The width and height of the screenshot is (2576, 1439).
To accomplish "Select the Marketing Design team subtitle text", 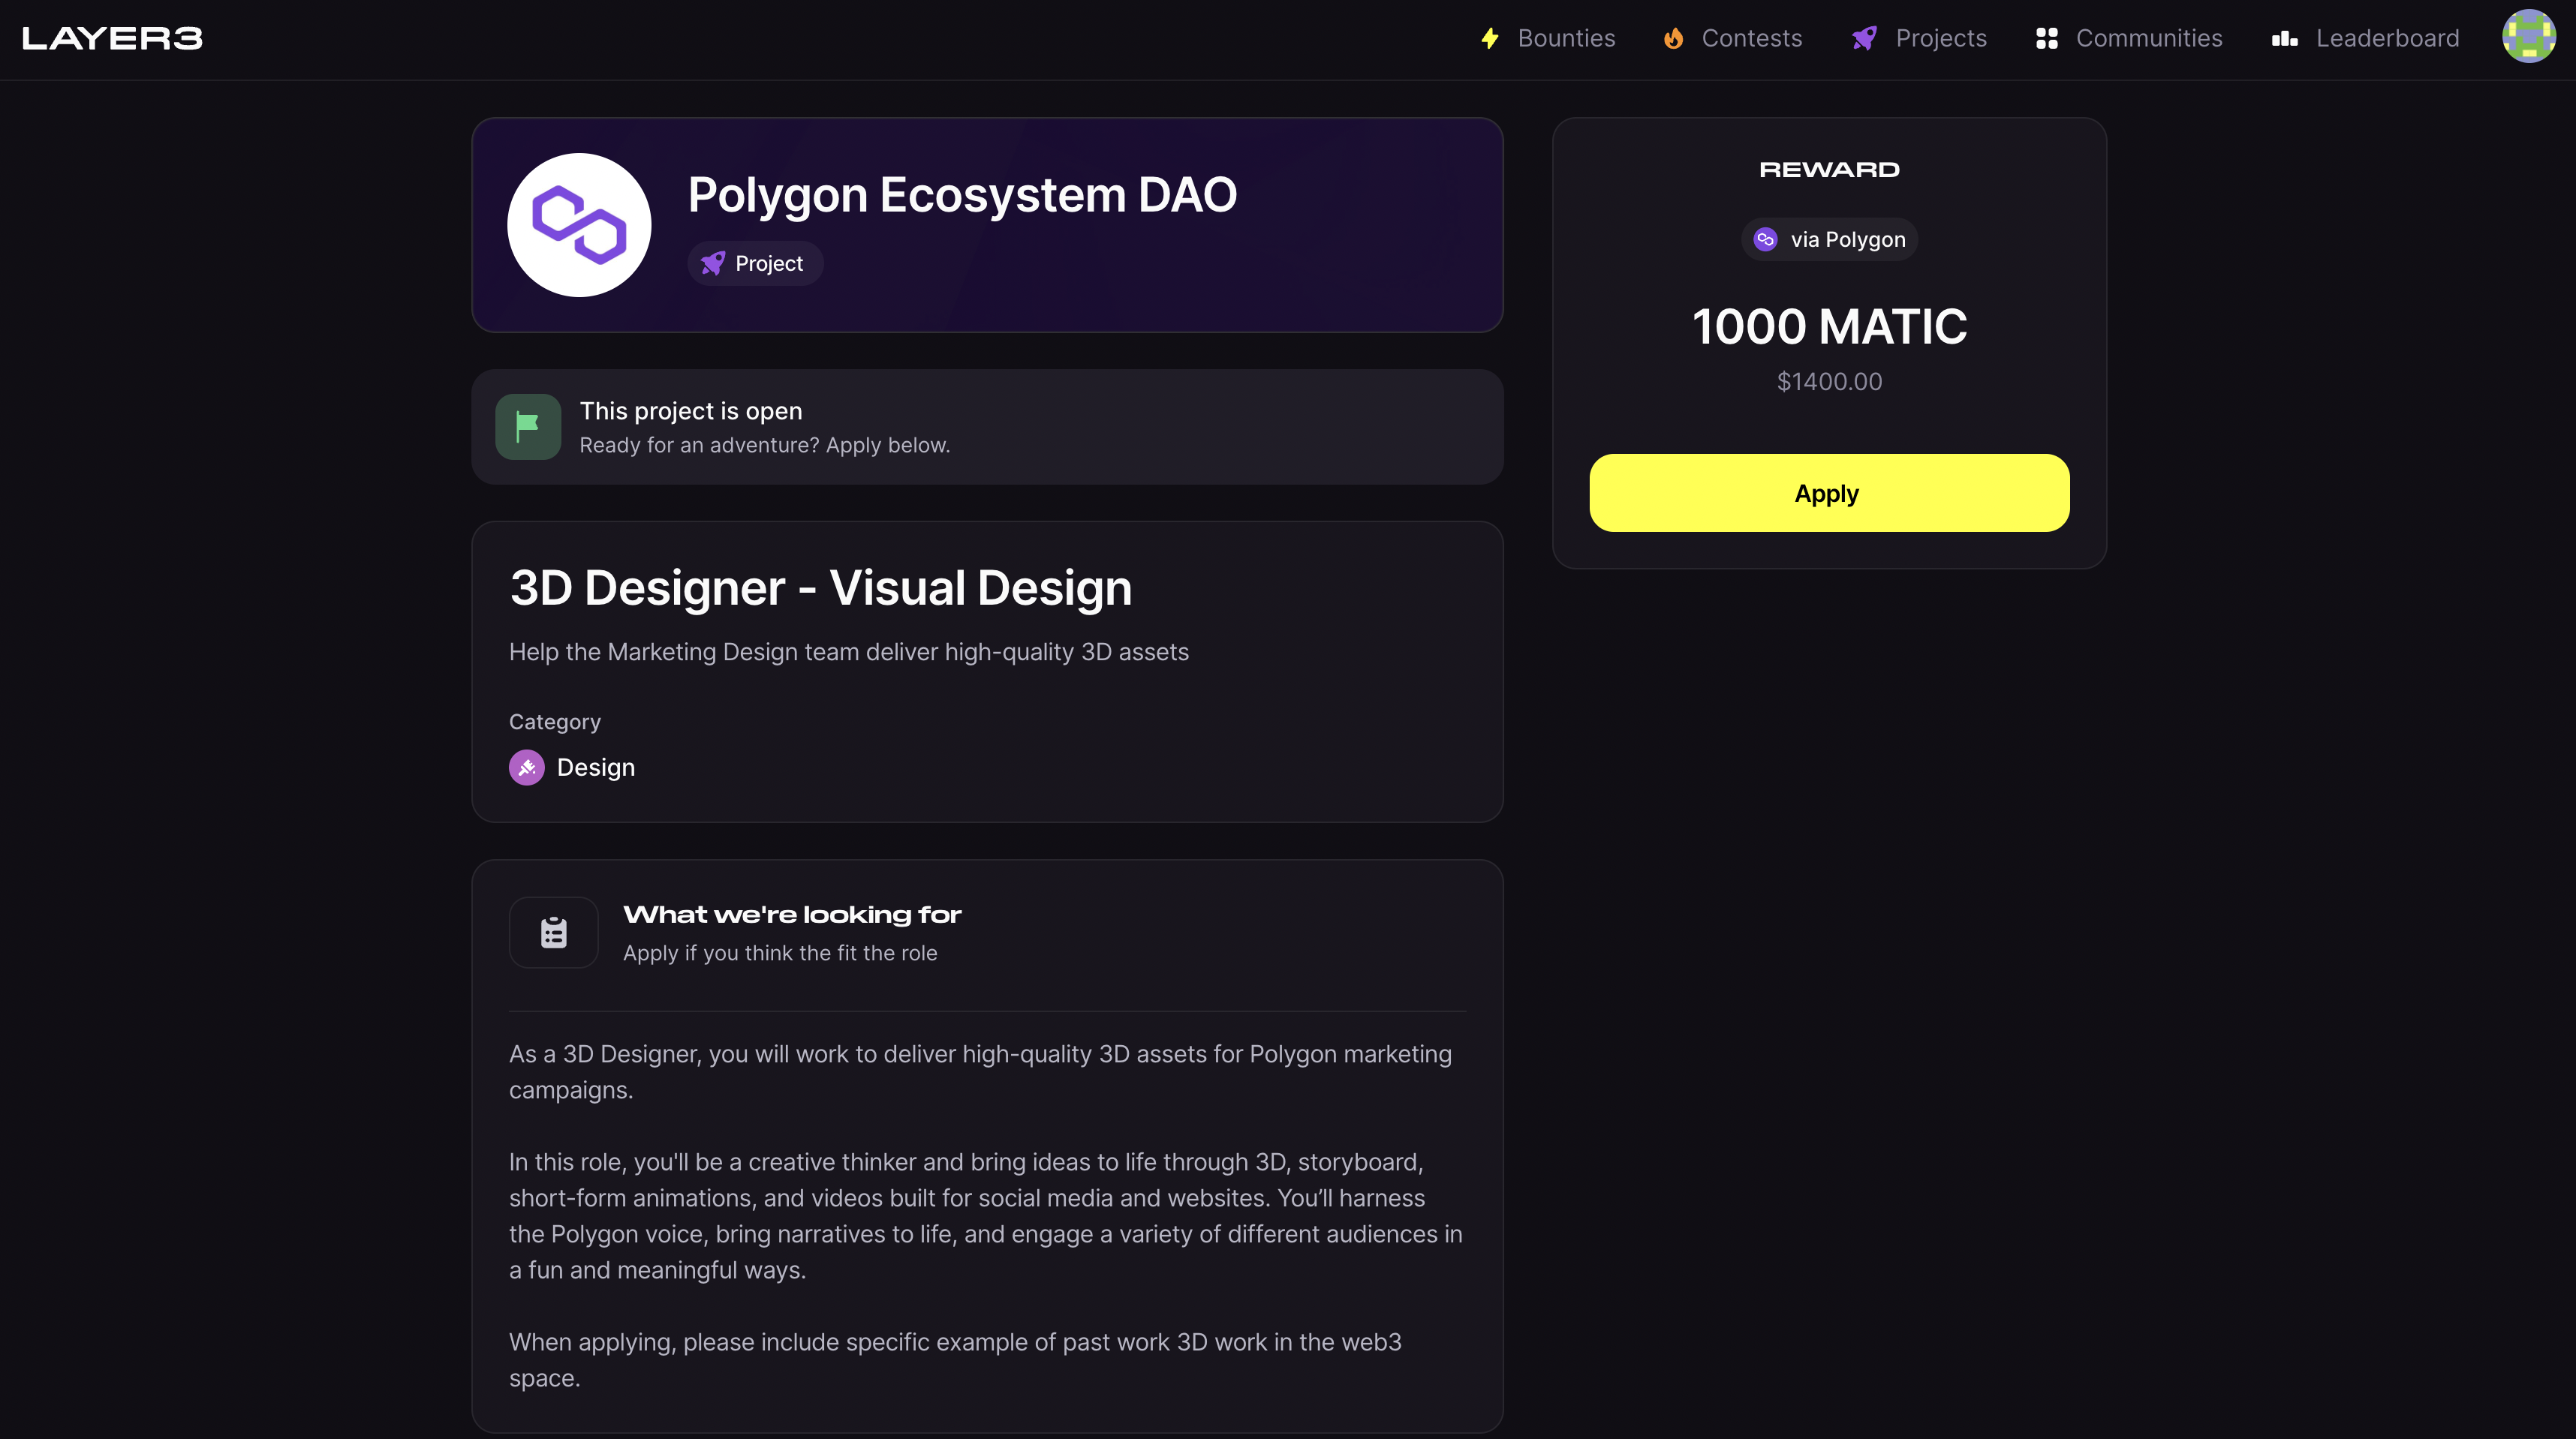I will 849,651.
